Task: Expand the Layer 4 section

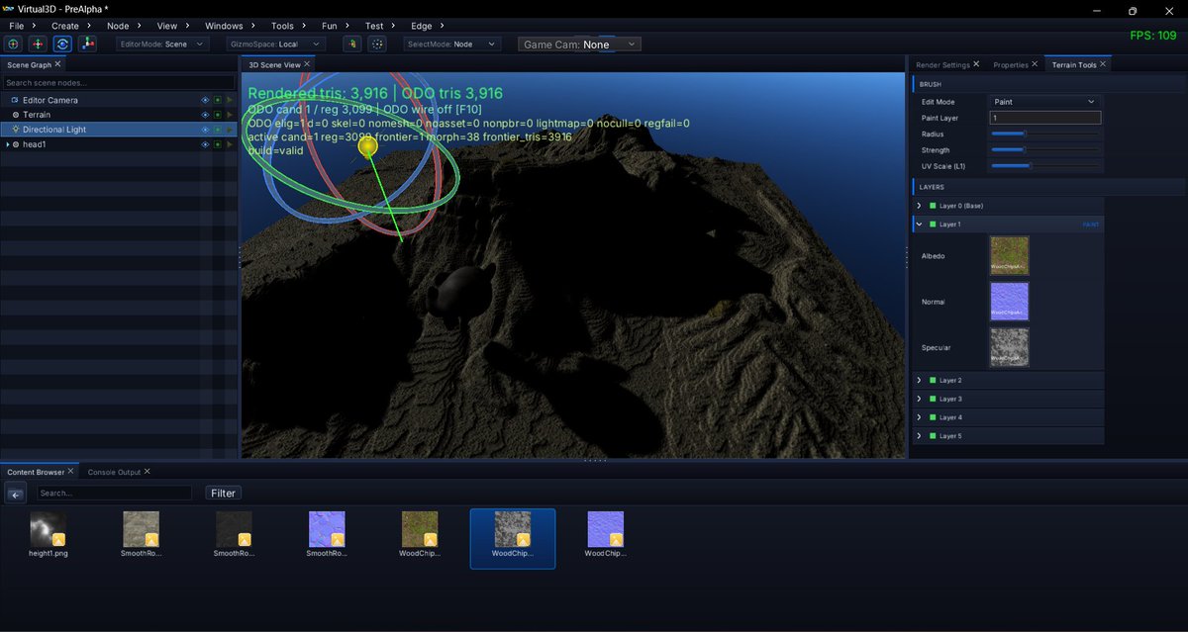Action: (x=920, y=417)
